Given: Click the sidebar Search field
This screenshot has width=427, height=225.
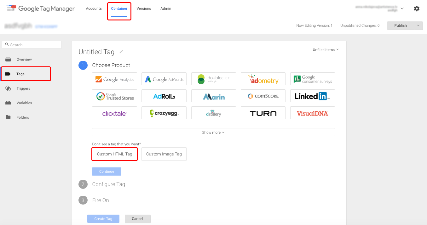Looking at the screenshot, I should (32, 45).
